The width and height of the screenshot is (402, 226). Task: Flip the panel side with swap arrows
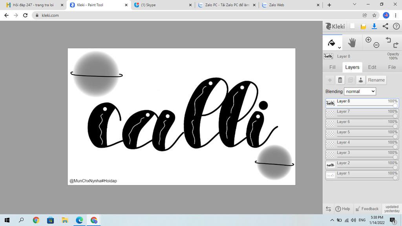[x=328, y=209]
